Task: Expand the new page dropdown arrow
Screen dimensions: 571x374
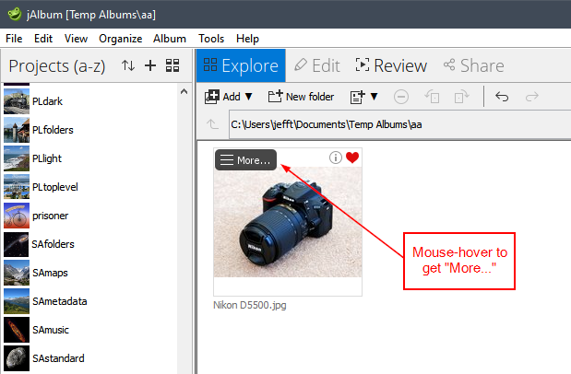Action: (x=374, y=97)
